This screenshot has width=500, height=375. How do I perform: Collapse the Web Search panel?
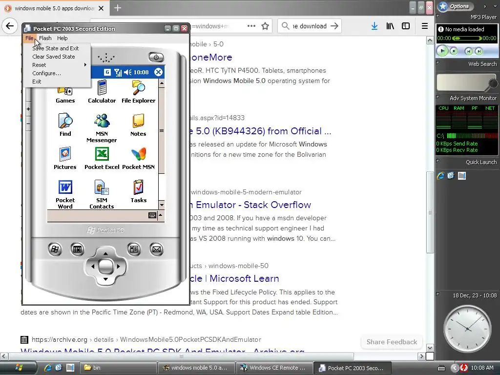[x=438, y=63]
